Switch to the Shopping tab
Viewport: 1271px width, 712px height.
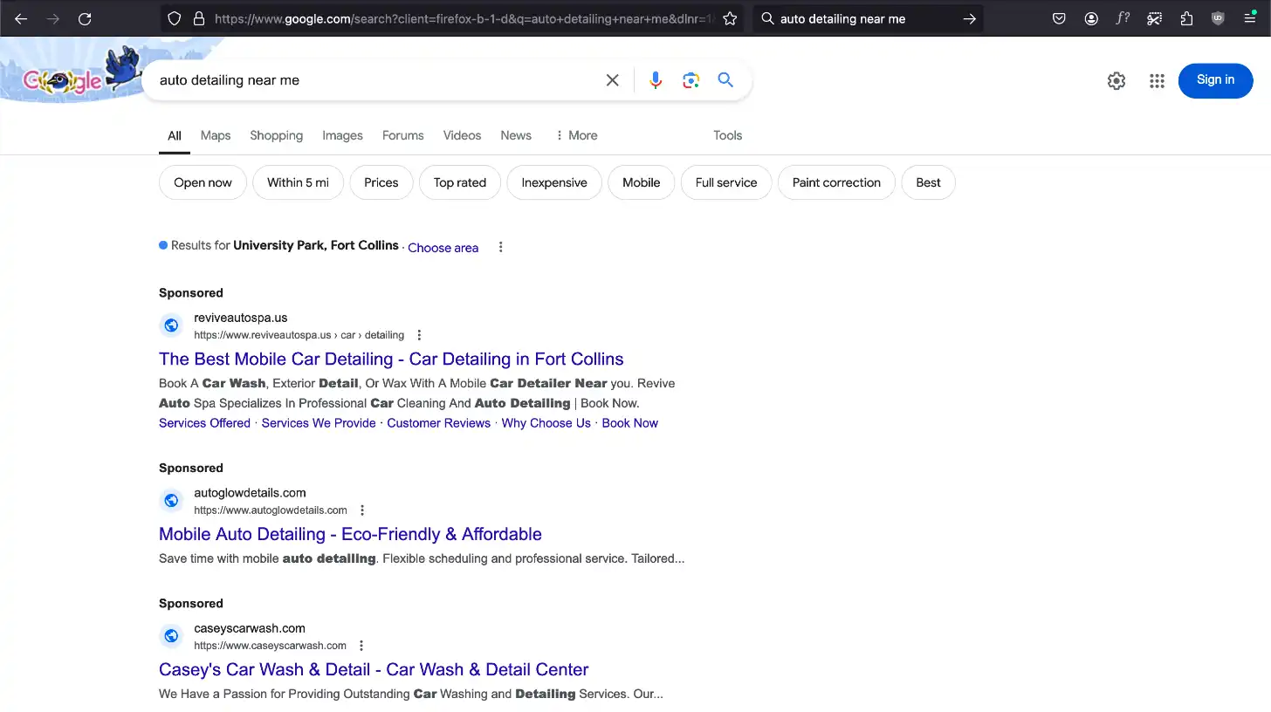pyautogui.click(x=276, y=135)
